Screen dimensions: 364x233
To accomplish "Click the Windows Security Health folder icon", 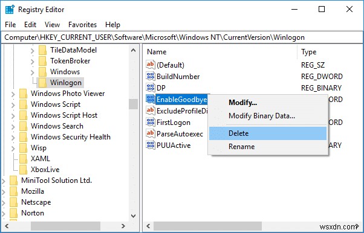I will pos(23,137).
